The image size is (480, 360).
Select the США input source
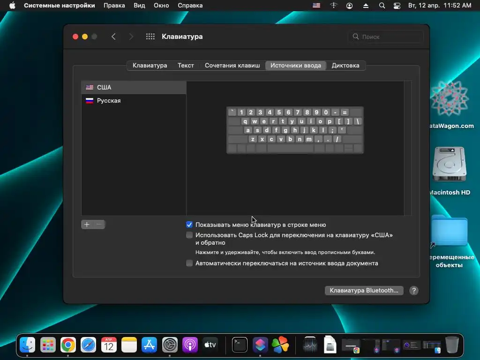coord(134,88)
